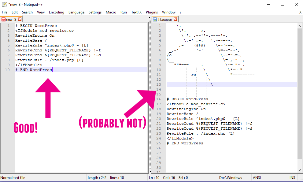Click '# END WordPress' in the new 3 pane
Screen dimensions: 303x182
click(x=34, y=70)
